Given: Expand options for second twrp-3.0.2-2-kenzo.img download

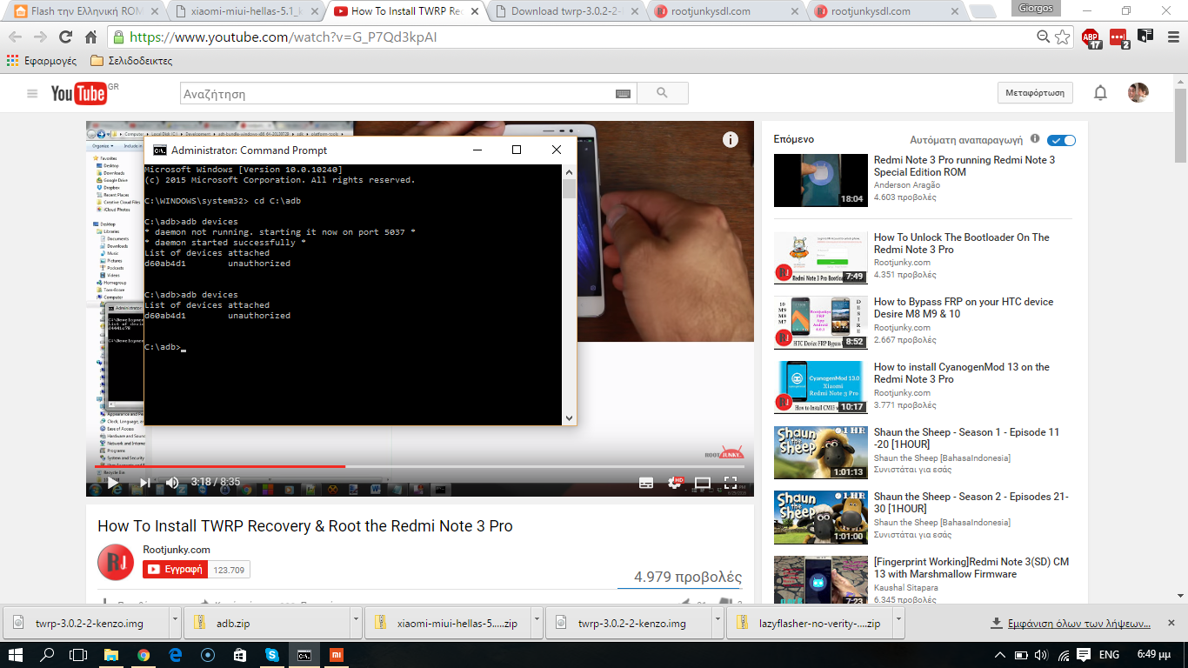Looking at the screenshot, I should (717, 624).
